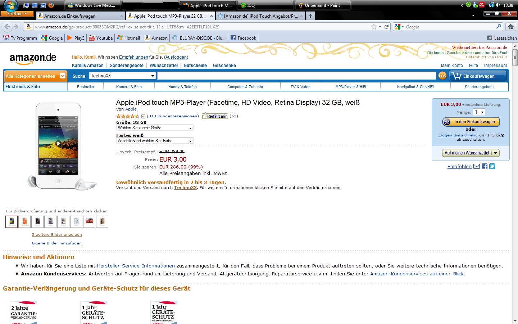518x324 pixels.
Task: Close the Apple iPod touch tab
Action: tap(212, 16)
